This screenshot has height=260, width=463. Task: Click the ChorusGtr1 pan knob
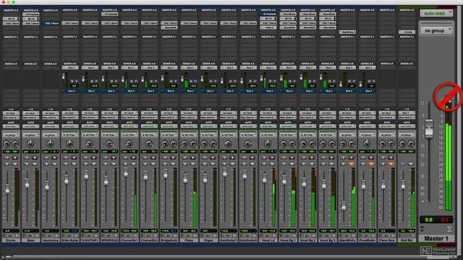129,144
